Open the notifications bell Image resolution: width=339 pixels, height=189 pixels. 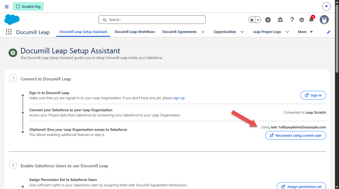click(311, 19)
